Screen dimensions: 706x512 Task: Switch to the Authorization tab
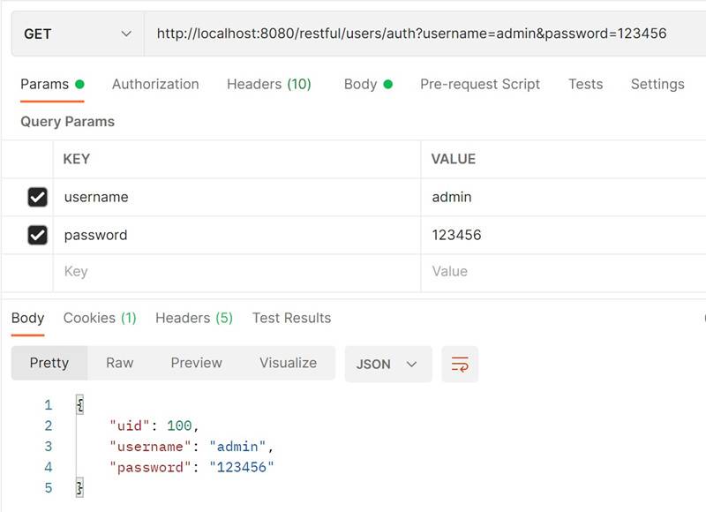point(155,84)
